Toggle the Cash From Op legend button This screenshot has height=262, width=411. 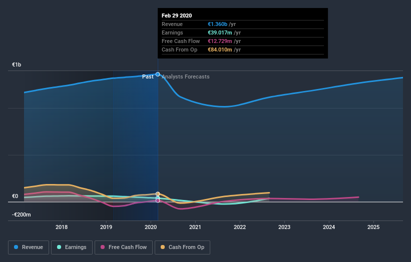click(x=182, y=247)
